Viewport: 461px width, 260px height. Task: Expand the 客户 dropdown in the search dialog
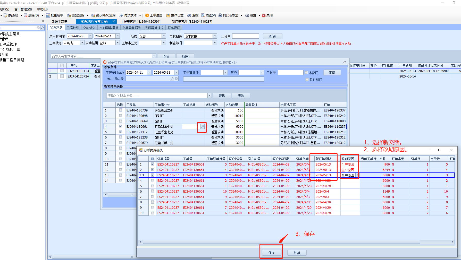[262, 72]
